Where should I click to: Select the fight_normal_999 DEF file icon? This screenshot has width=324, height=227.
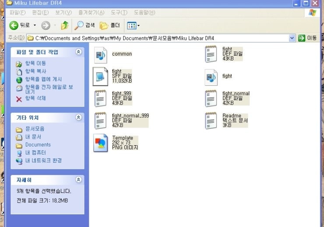coord(100,121)
